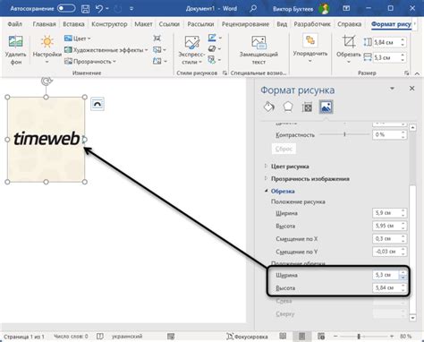Open Layout & Properties tab in pane
The height and width of the screenshot is (342, 424).
(x=307, y=107)
